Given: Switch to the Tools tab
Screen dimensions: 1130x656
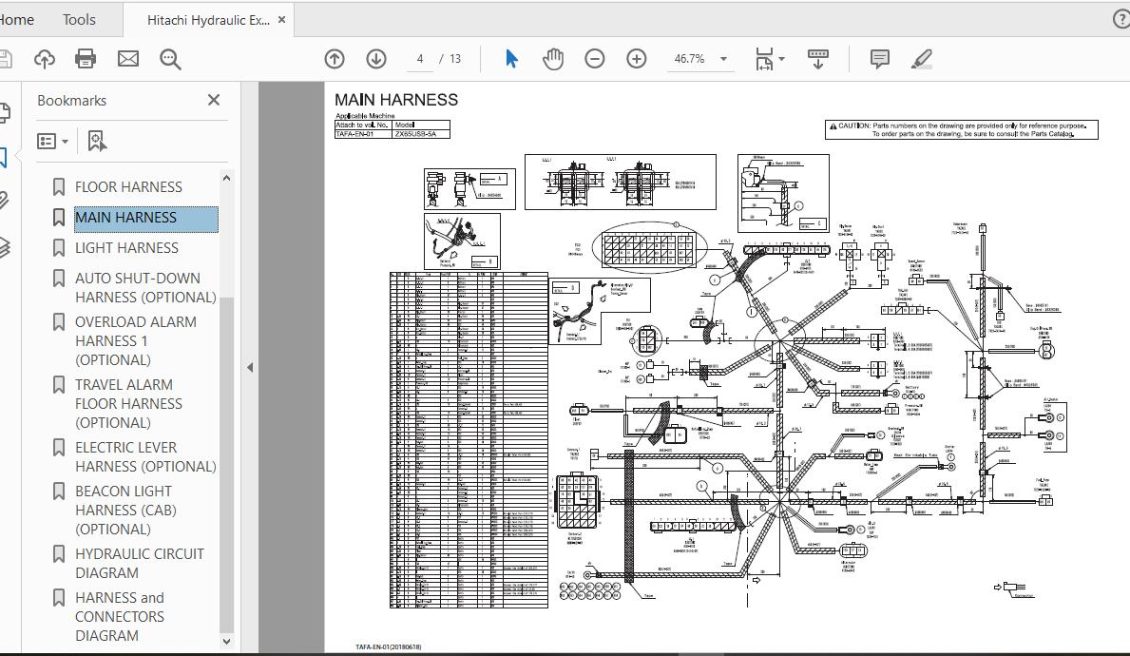Looking at the screenshot, I should [x=79, y=19].
